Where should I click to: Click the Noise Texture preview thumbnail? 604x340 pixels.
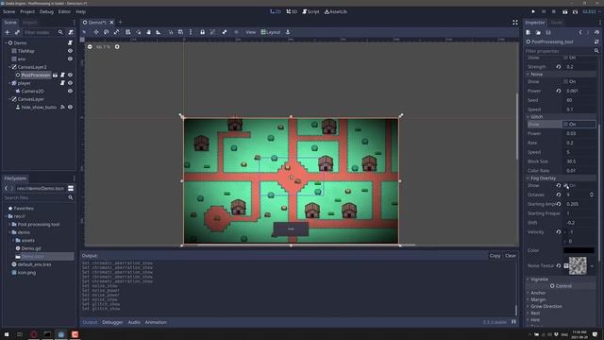(578, 265)
